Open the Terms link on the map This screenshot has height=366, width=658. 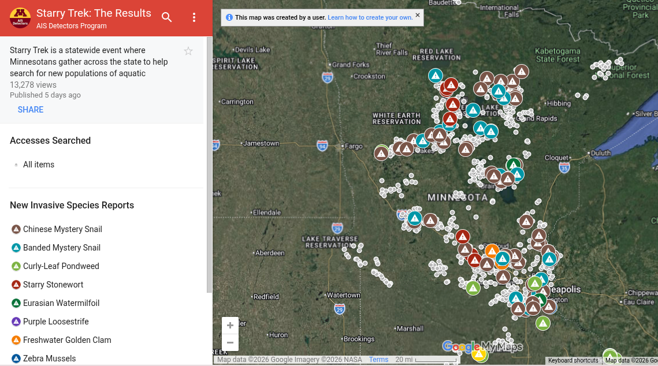pos(378,359)
